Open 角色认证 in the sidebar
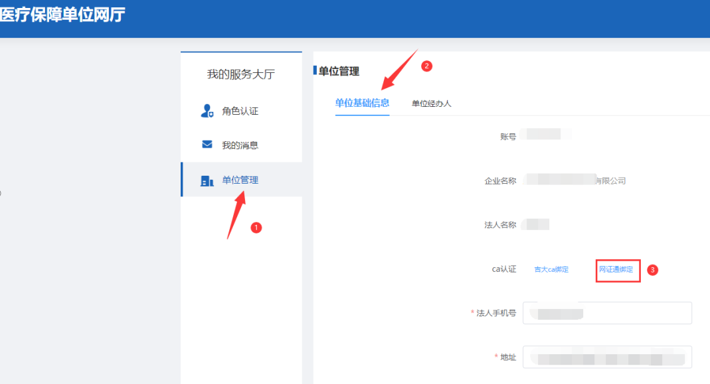710x384 pixels. (x=240, y=111)
